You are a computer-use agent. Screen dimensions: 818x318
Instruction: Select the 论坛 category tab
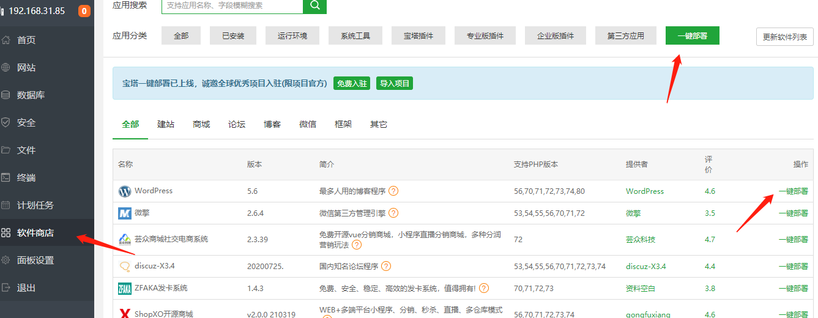[x=237, y=124]
